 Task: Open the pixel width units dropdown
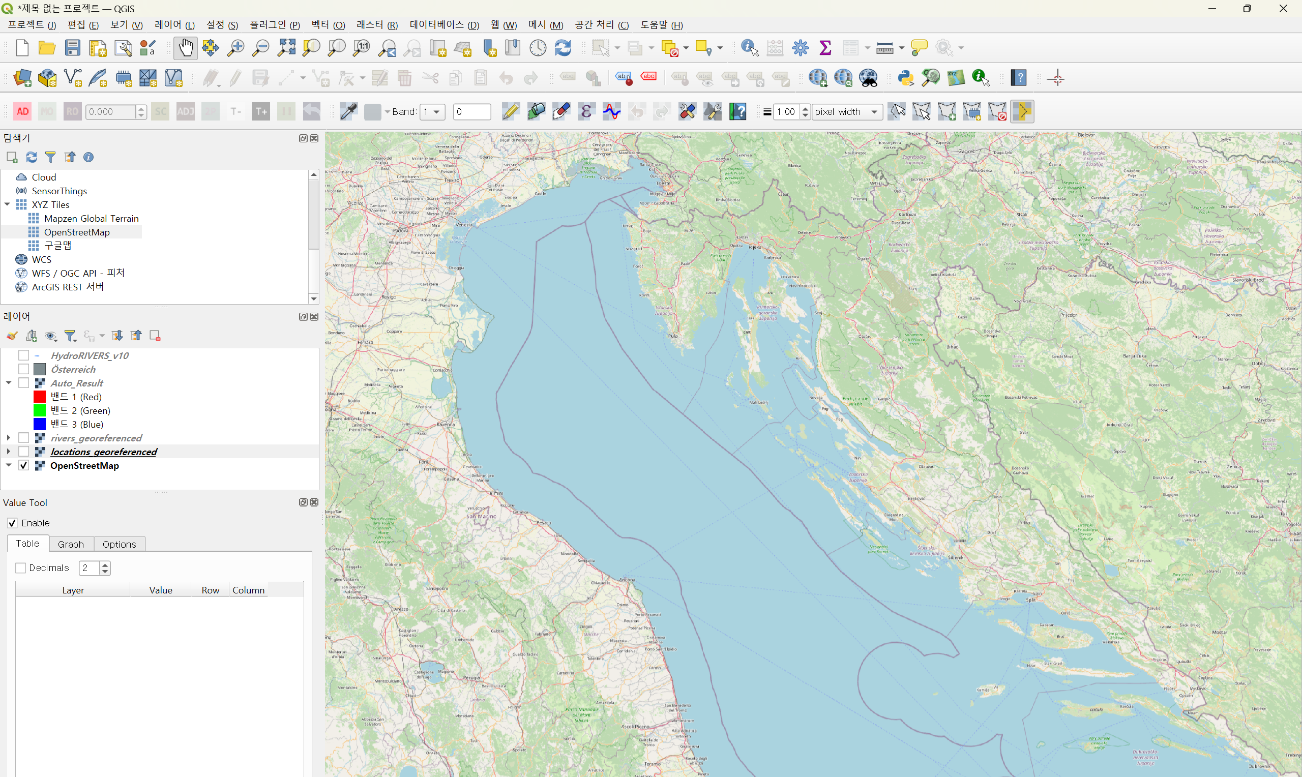pyautogui.click(x=847, y=111)
